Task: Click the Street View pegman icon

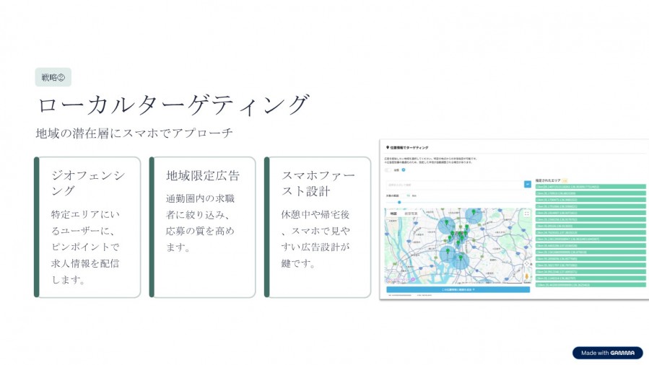Action: click(x=526, y=276)
